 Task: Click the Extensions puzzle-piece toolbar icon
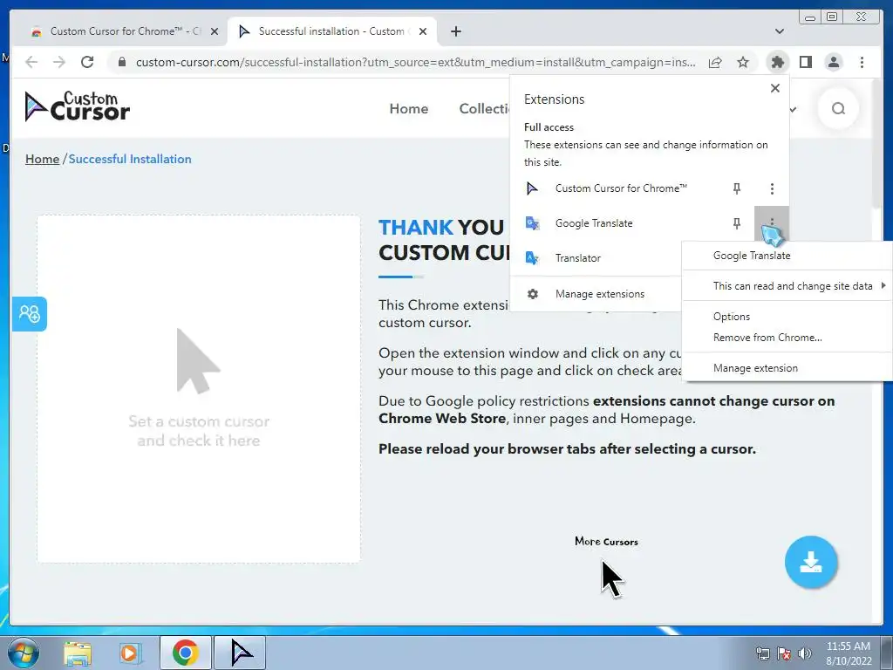pyautogui.click(x=777, y=62)
